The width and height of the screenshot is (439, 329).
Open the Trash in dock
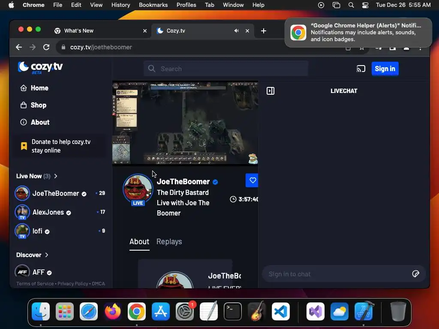398,311
